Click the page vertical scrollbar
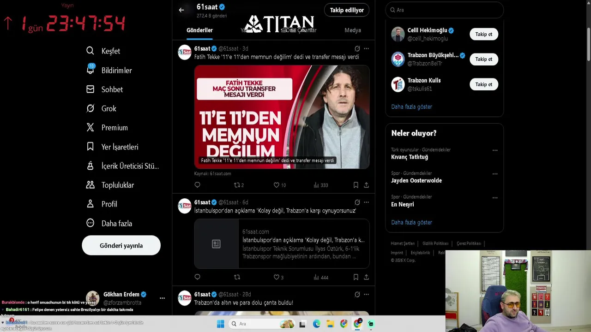Screen dimensions: 591x332 click(588, 44)
